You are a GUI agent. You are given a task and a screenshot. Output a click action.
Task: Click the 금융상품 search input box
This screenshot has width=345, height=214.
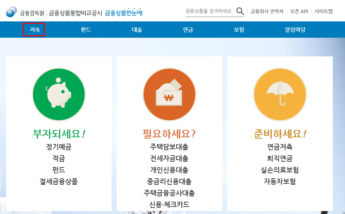209,11
